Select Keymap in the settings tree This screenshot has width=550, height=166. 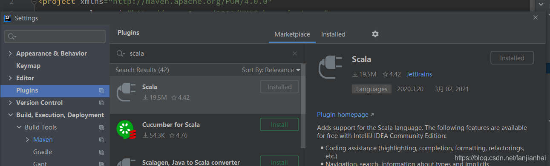coord(28,66)
